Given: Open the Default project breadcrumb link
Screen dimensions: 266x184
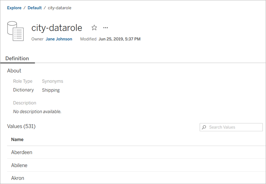Looking at the screenshot, I should tap(35, 8).
